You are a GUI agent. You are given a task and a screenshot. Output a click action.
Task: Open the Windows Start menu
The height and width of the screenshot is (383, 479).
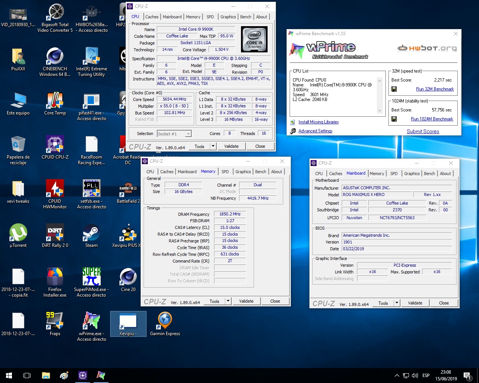point(9,376)
